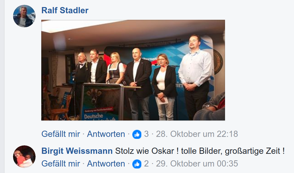Like Birgit Weissmann's comment via Gefällt mir
Image resolution: width=294 pixels, height=173 pixels.
point(60,164)
